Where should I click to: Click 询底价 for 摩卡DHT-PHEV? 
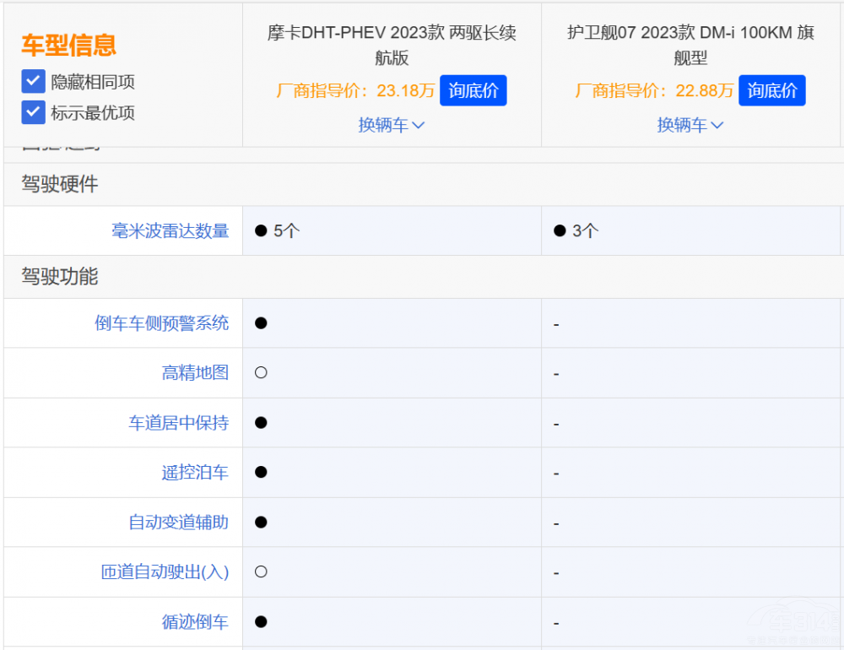(473, 90)
